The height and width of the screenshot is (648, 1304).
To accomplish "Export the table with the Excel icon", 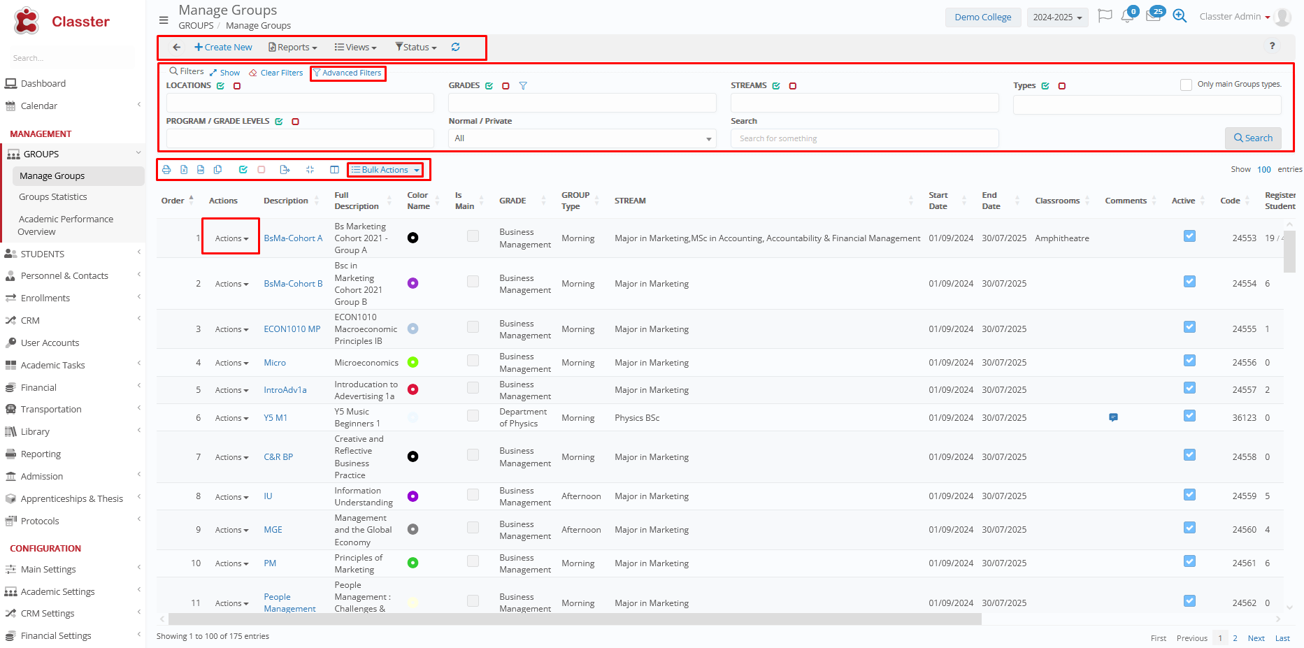I will (184, 170).
